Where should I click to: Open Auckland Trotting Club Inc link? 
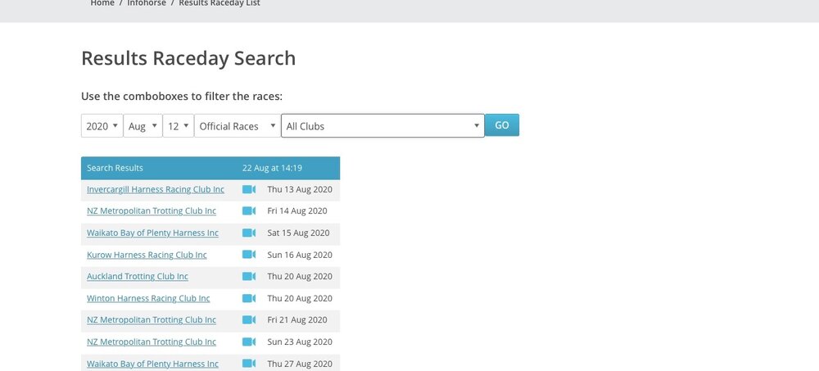pos(138,277)
